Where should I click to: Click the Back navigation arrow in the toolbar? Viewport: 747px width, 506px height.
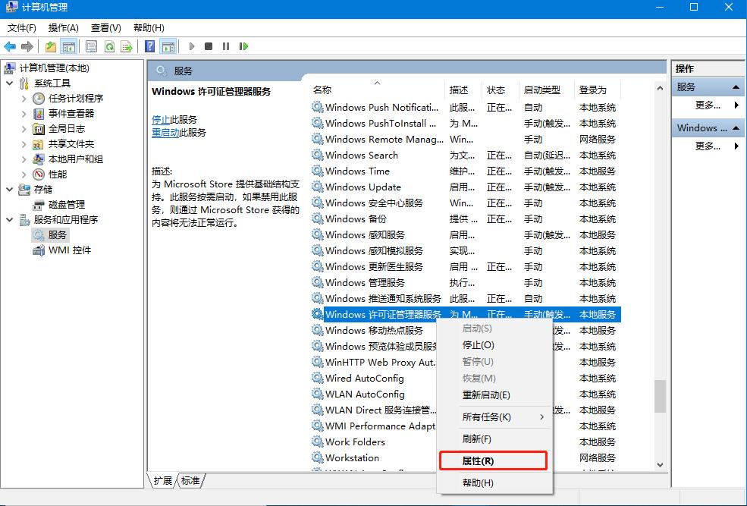9,46
